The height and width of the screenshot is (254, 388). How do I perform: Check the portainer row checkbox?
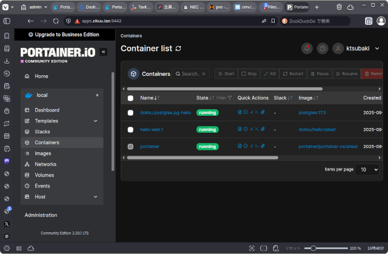130,147
